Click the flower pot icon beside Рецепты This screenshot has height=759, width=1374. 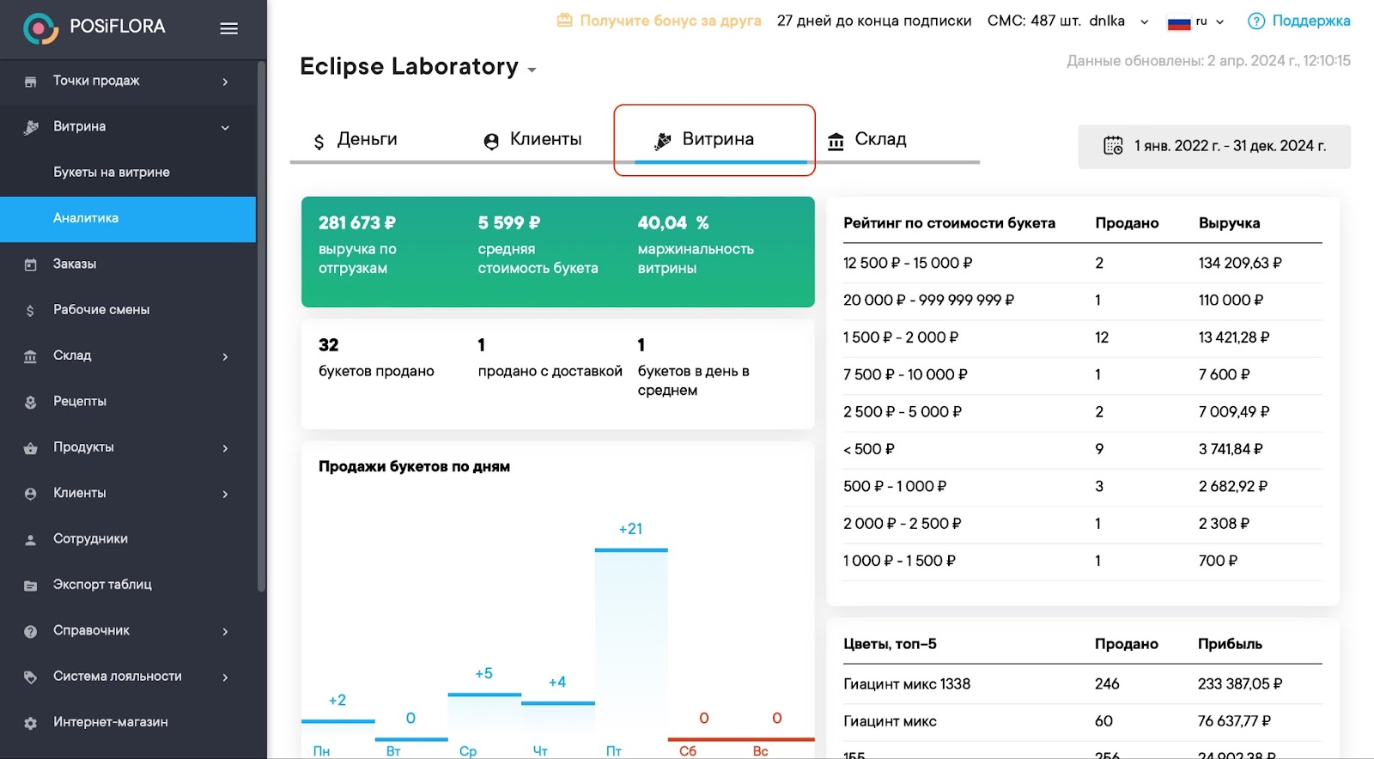[x=31, y=402]
